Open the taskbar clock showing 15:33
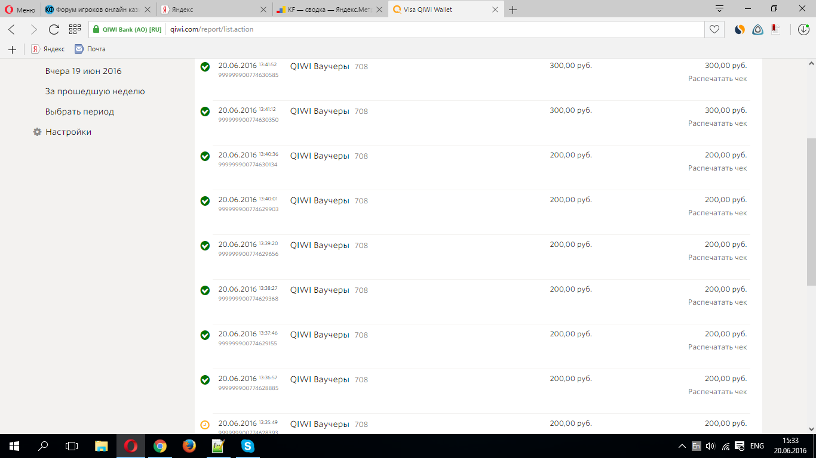This screenshot has height=458, width=816. (x=792, y=446)
